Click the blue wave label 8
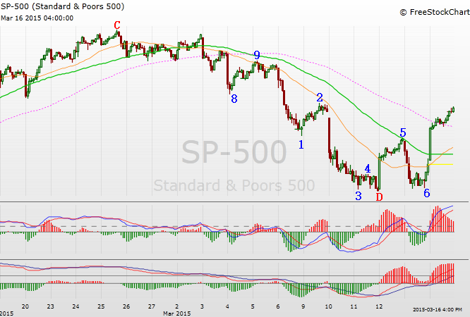The image size is (470, 317). point(234,99)
